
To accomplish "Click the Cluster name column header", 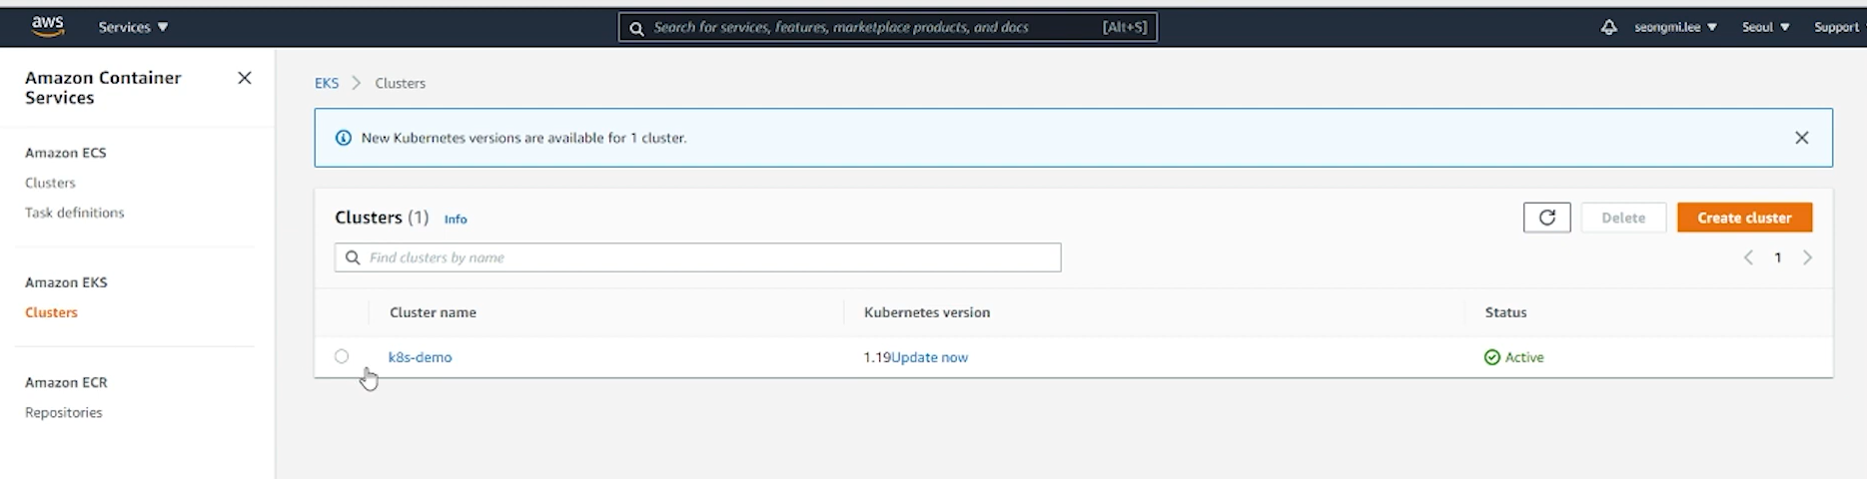I will pyautogui.click(x=433, y=312).
